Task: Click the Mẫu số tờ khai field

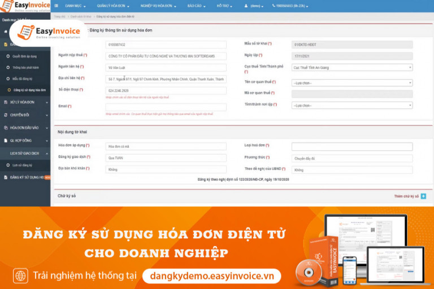Action: pyautogui.click(x=352, y=45)
